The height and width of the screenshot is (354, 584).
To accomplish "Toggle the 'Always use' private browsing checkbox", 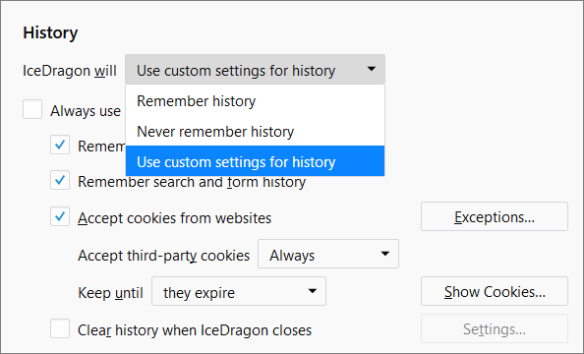I will pyautogui.click(x=32, y=109).
